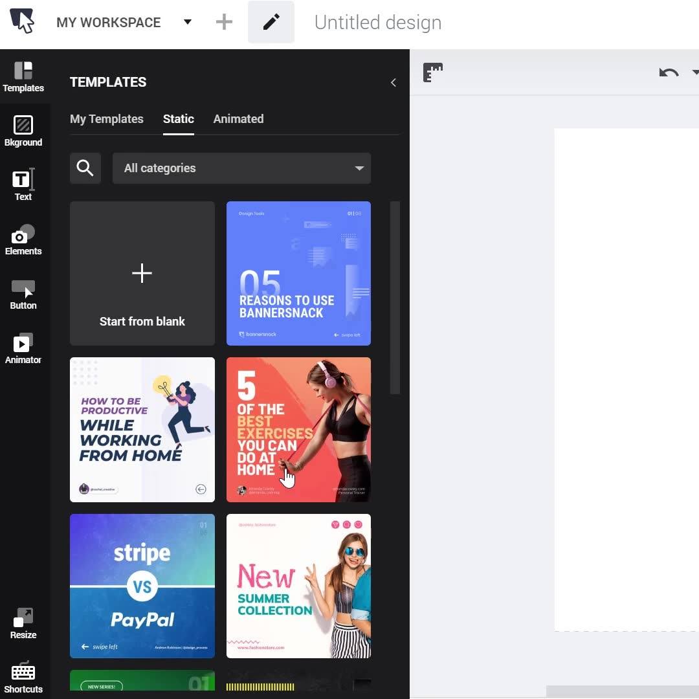This screenshot has height=699, width=699.
Task: Click the undo arrow icon
Action: point(669,72)
